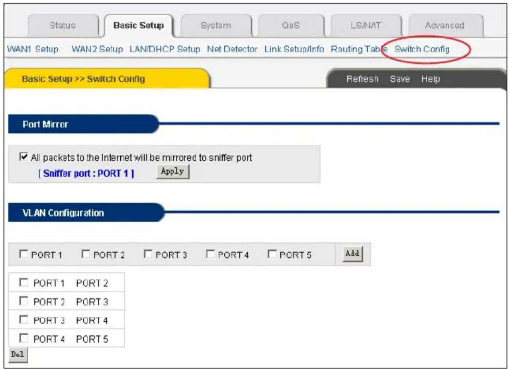Click the Basic Setup >> Switch Config breadcrumb

pos(84,79)
